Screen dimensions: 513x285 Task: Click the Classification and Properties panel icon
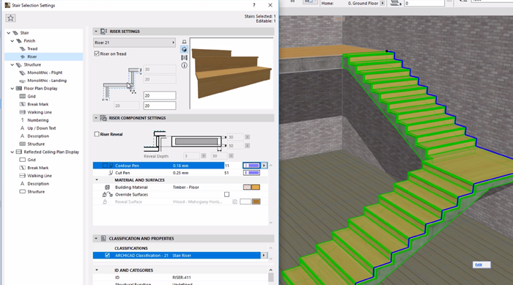103,239
